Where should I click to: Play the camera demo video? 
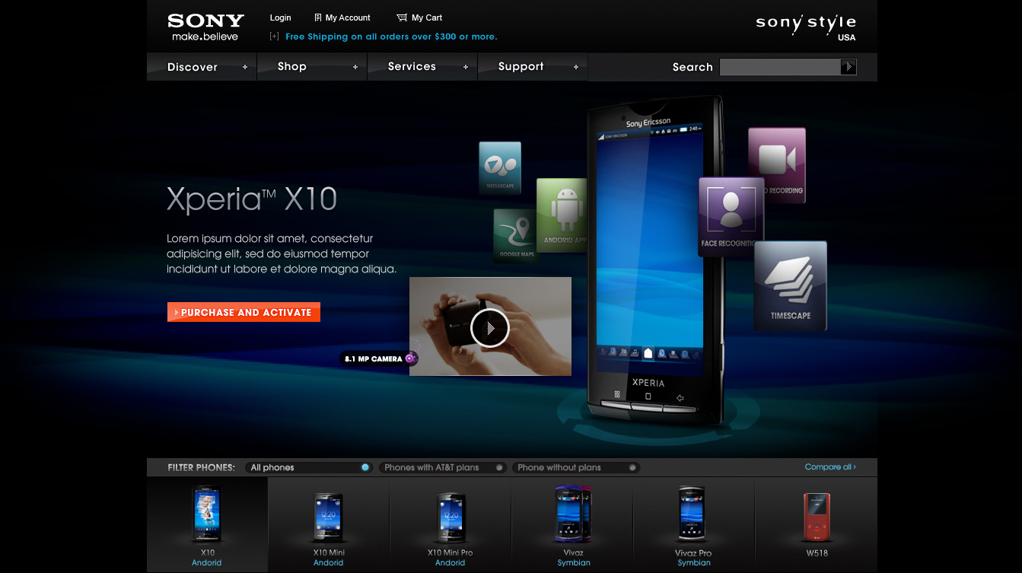pyautogui.click(x=489, y=328)
